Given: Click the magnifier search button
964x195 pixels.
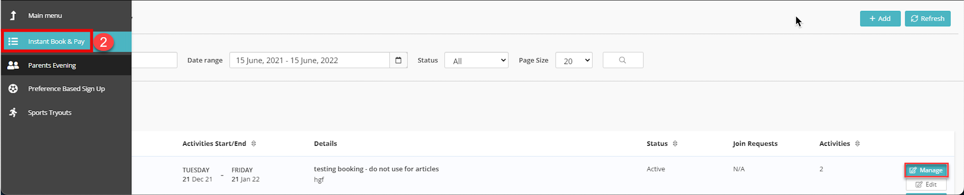Looking at the screenshot, I should coord(623,61).
